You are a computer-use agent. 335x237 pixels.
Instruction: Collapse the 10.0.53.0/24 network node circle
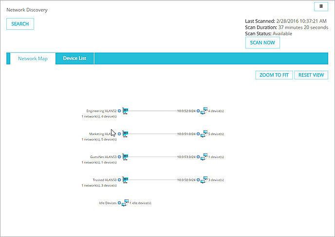point(198,157)
